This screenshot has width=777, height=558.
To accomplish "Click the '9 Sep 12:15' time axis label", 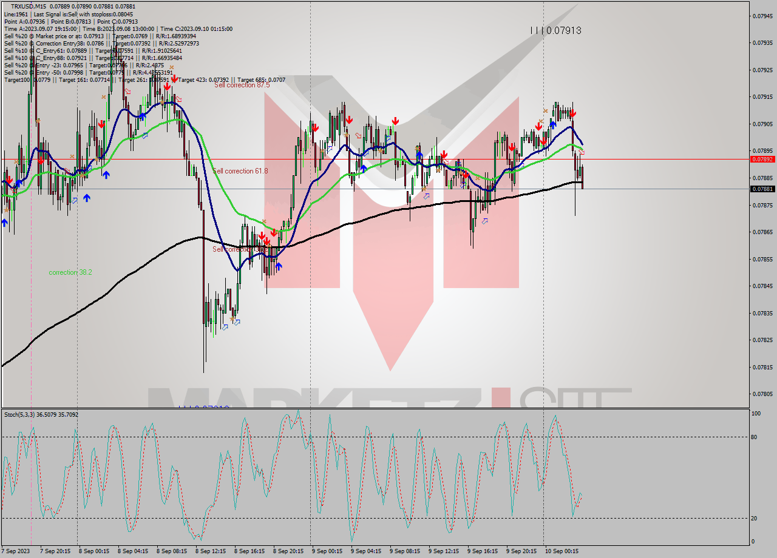I will point(444,551).
